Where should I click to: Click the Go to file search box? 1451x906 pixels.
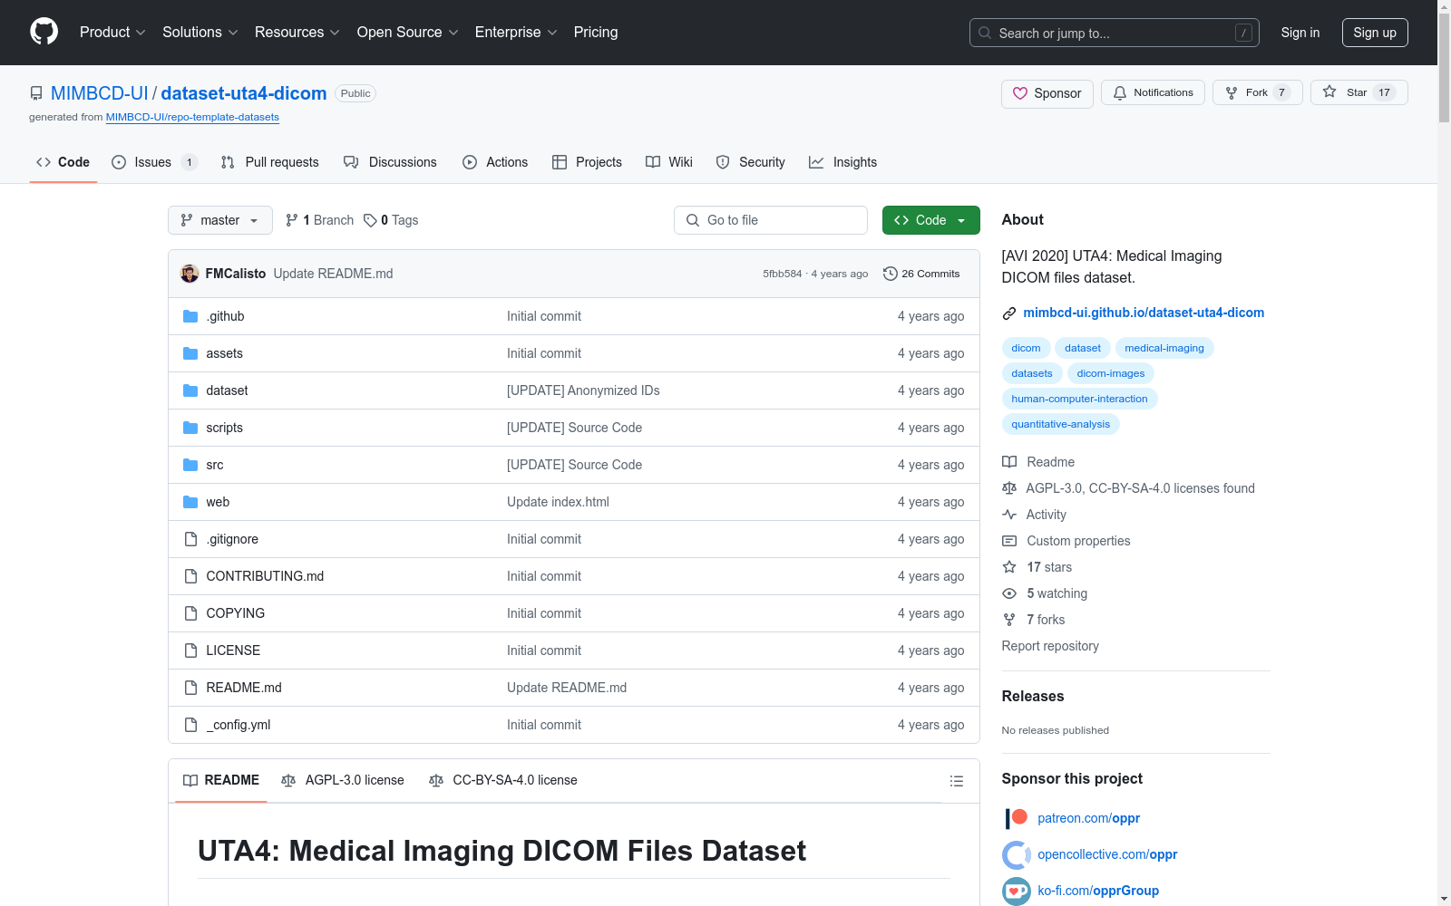click(770, 219)
